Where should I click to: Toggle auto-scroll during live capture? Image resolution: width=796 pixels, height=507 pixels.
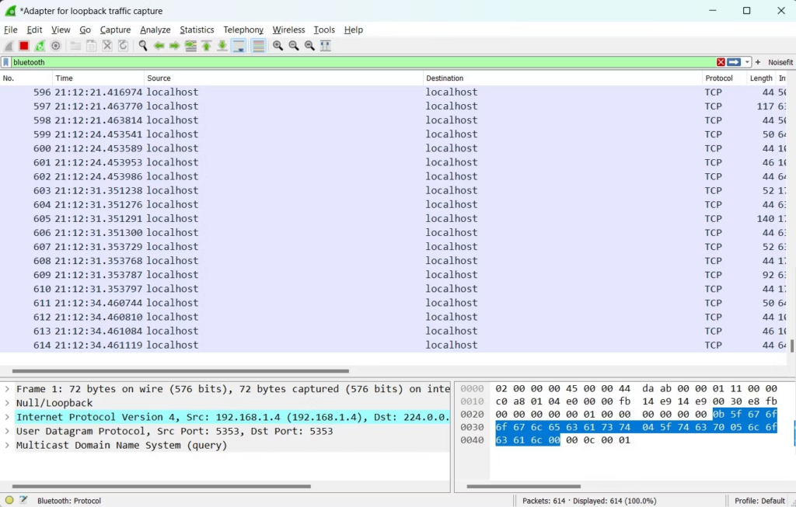[x=238, y=46]
